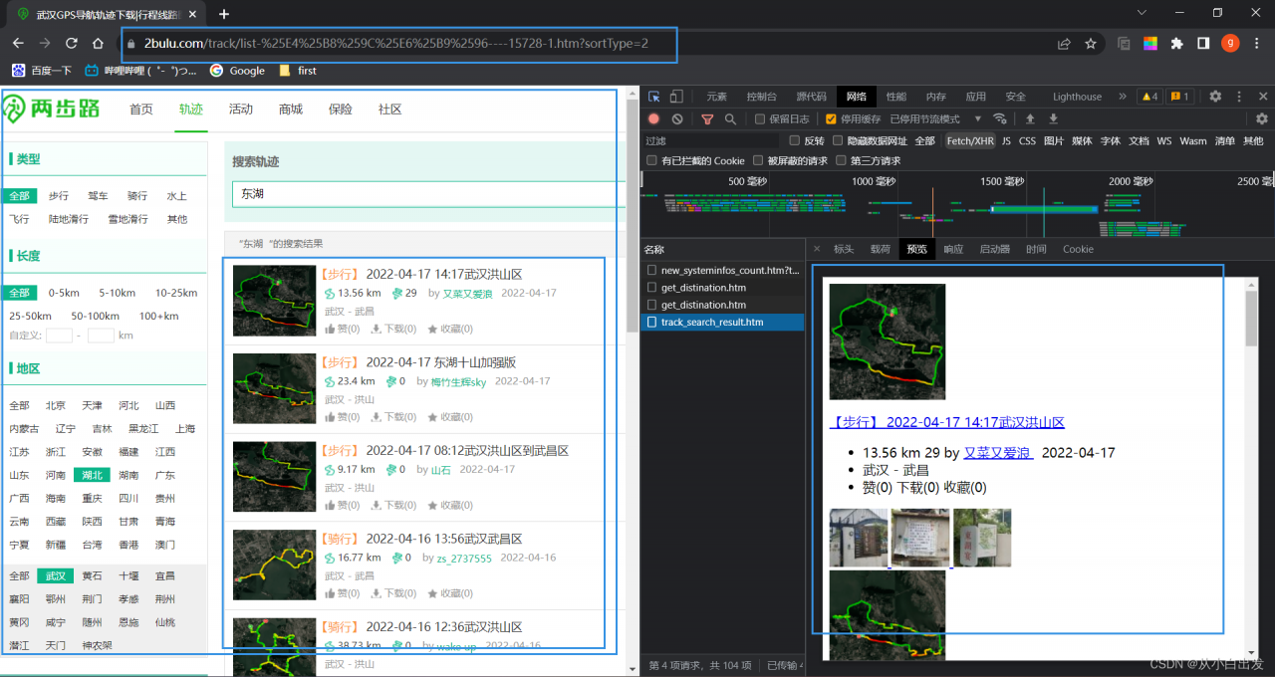Go to the browser home page icon
This screenshot has width=1275, height=677.
click(98, 44)
